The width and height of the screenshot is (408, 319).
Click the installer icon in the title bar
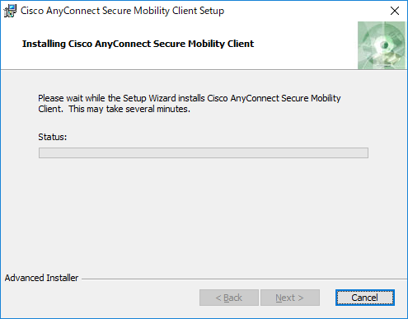pyautogui.click(x=10, y=11)
